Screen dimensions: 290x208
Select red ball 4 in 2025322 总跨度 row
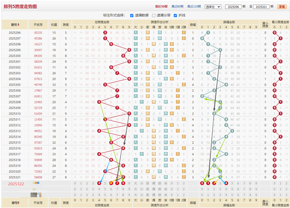[99, 183]
